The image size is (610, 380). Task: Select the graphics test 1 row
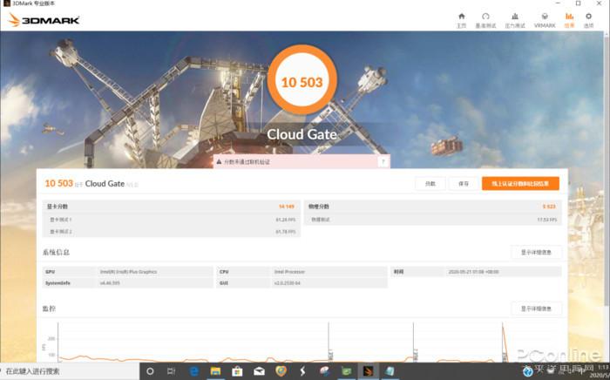click(171, 220)
